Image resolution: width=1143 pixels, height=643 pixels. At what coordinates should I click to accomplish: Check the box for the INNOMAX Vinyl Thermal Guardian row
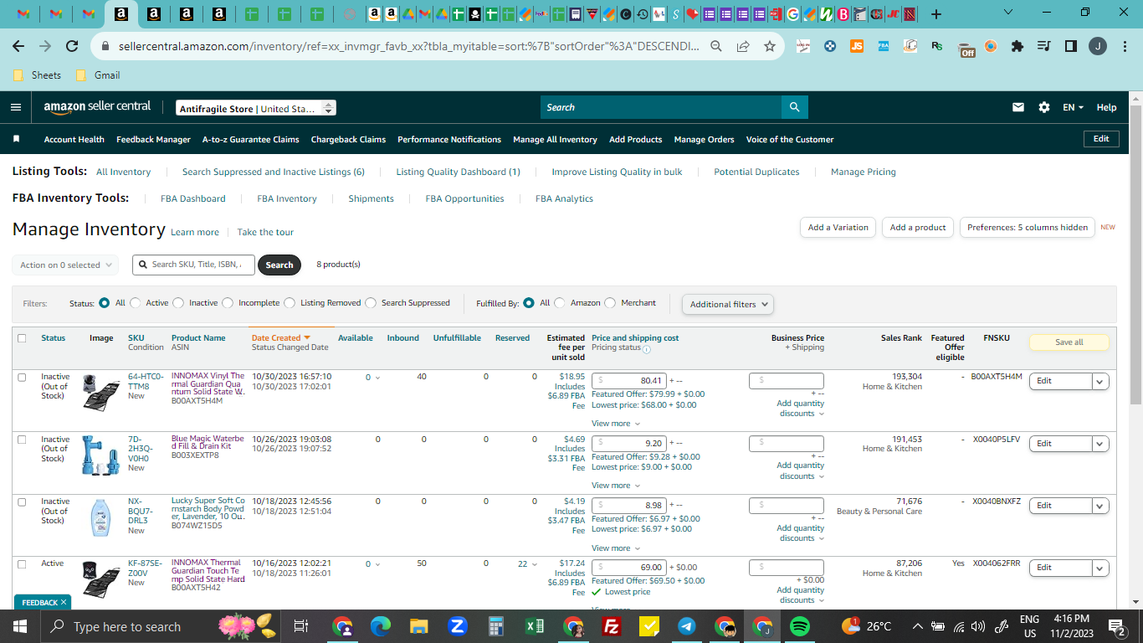point(22,378)
